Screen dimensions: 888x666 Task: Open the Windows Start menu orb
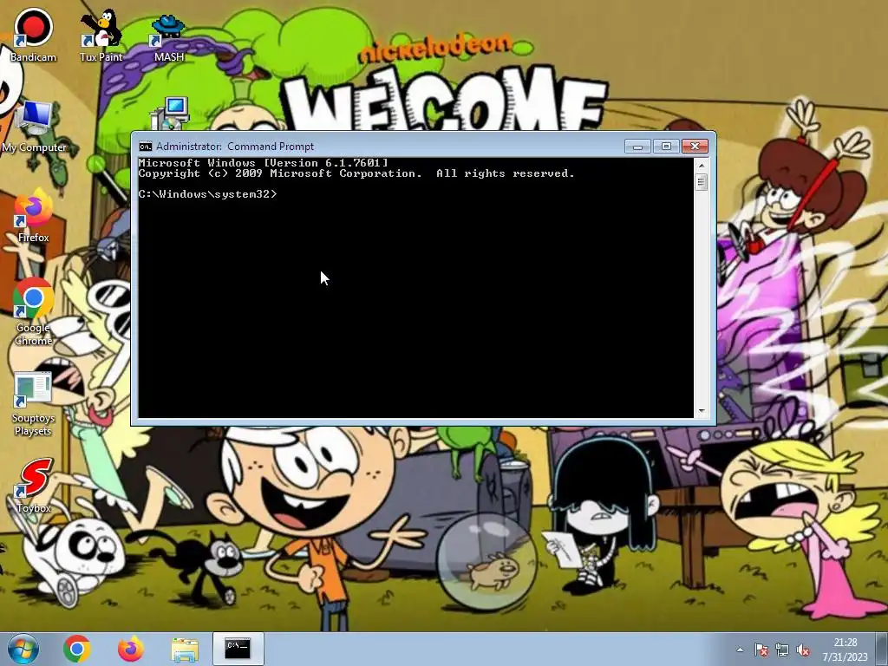pos(23,649)
